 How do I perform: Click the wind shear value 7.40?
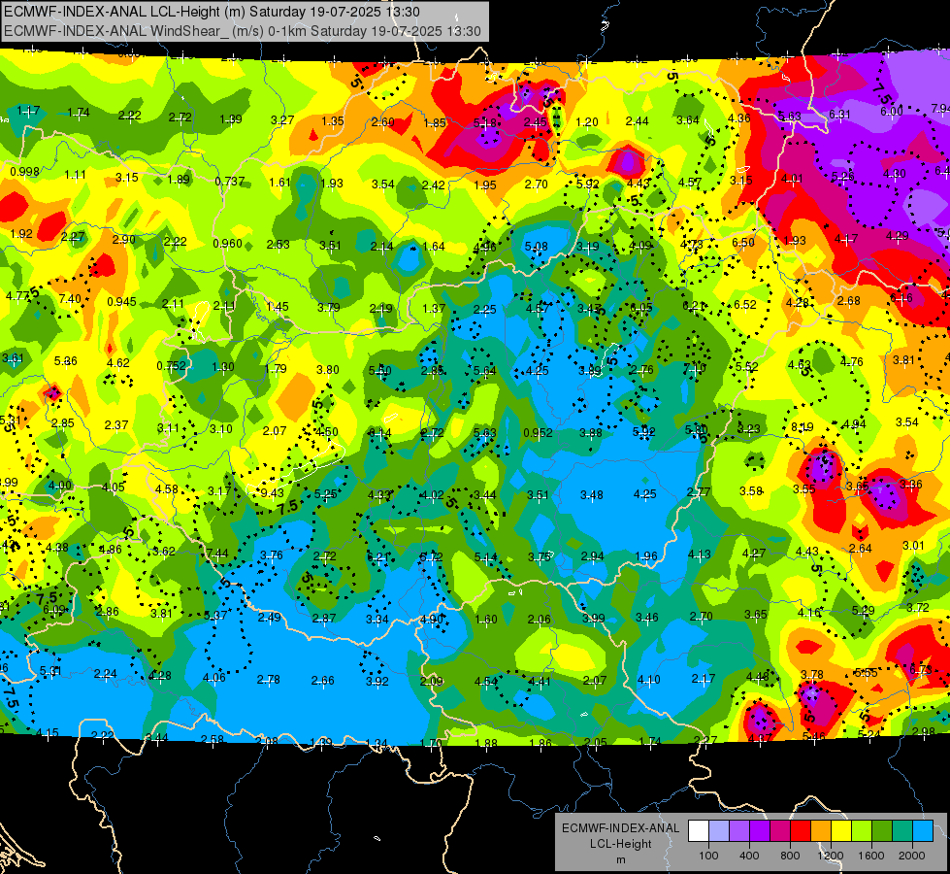coord(70,298)
